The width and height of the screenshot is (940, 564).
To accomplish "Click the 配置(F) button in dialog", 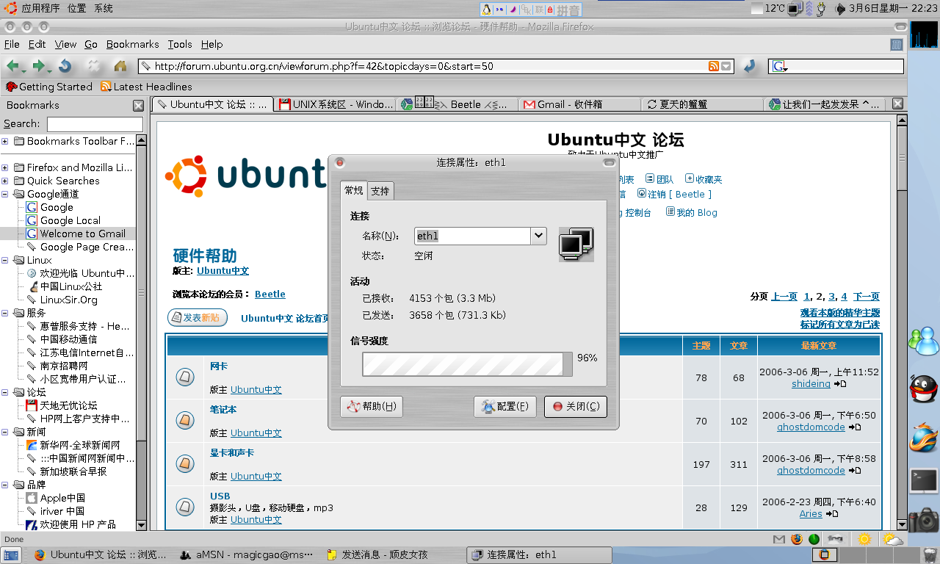I will point(505,406).
